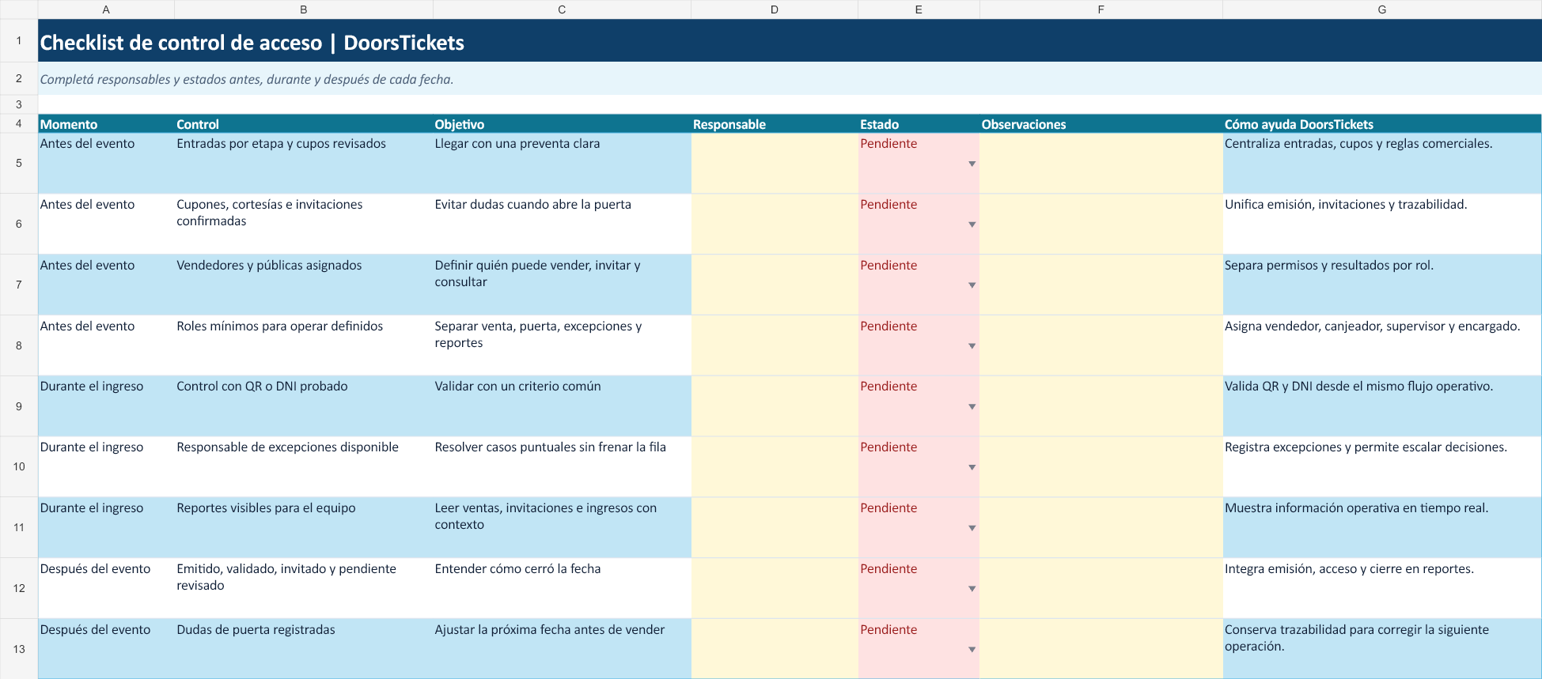Select column E header
1542x679 pixels.
pyautogui.click(x=919, y=9)
